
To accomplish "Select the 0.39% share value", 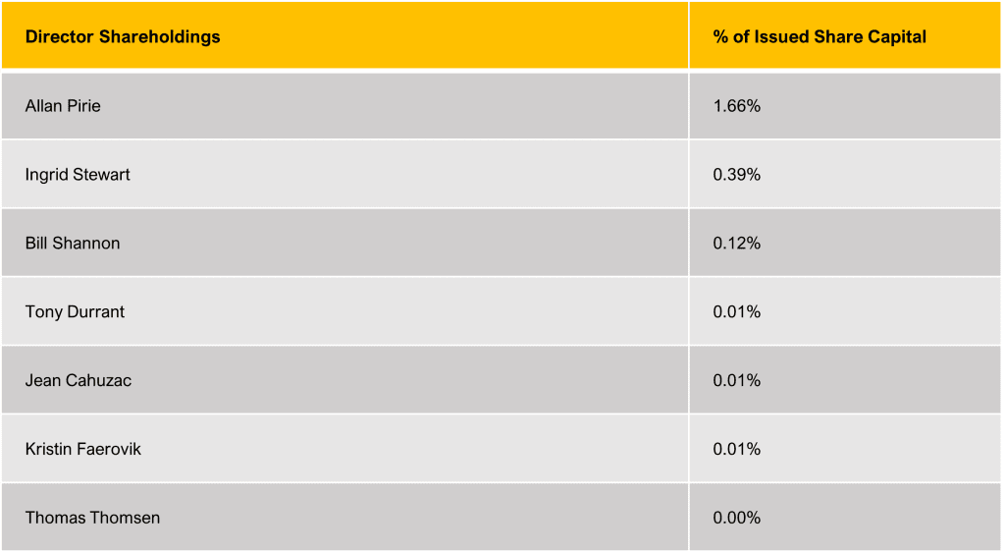I will point(737,175).
